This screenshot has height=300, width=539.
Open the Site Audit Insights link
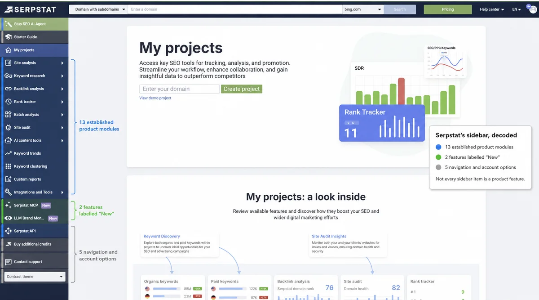pyautogui.click(x=329, y=236)
